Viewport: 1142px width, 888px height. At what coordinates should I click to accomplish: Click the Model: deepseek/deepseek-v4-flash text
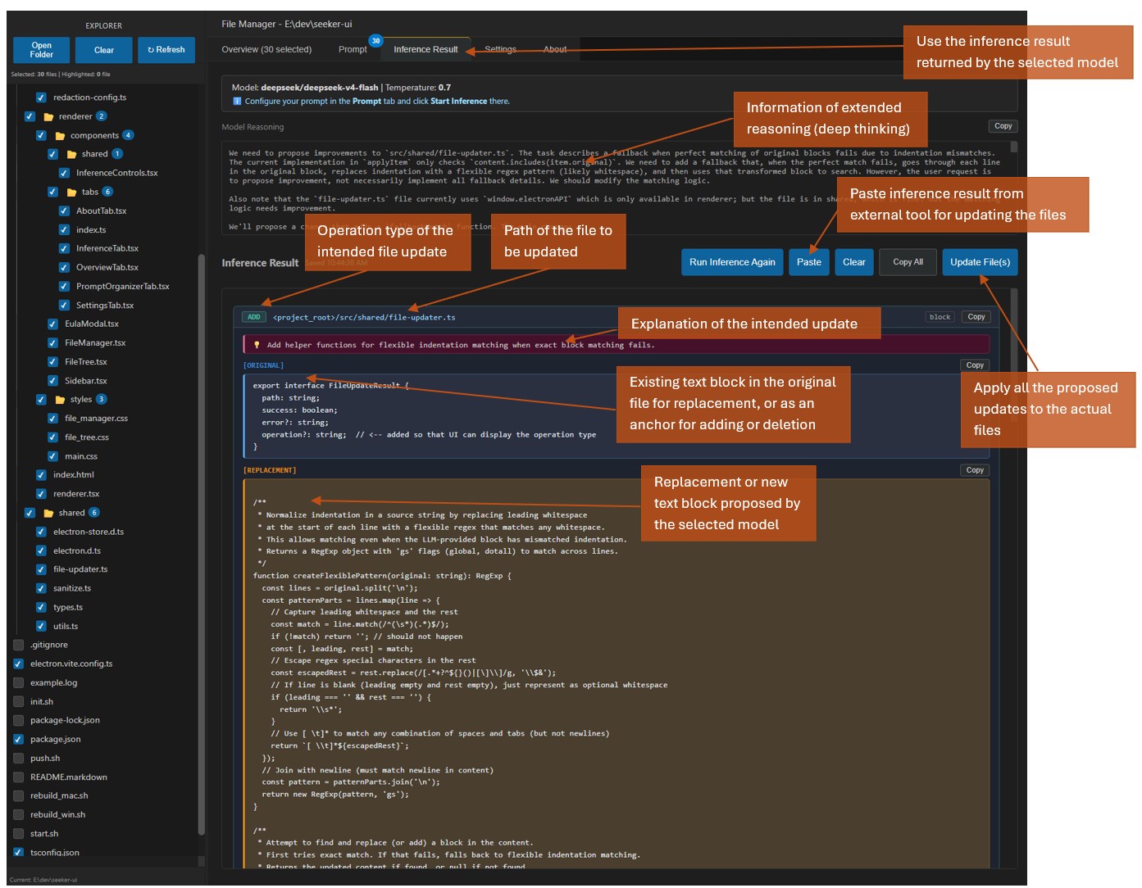(x=305, y=88)
